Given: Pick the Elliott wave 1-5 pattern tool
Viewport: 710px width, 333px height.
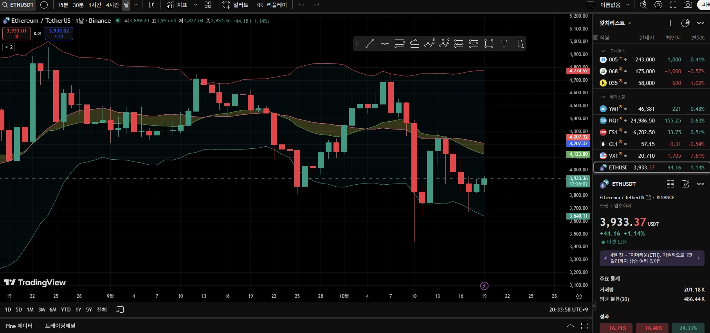Looking at the screenshot, I should 429,43.
